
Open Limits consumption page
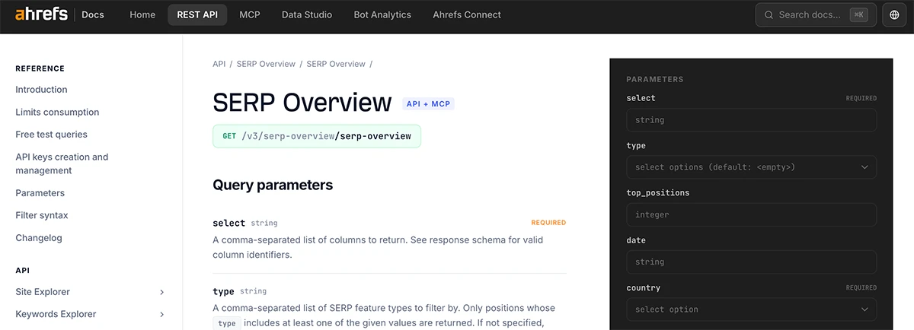57,112
